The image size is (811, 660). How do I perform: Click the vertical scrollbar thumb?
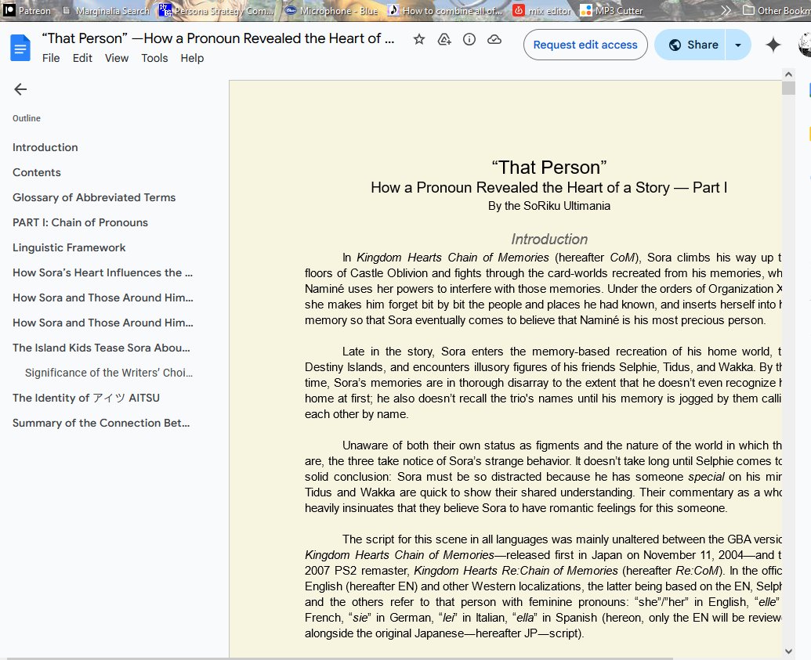pyautogui.click(x=788, y=88)
